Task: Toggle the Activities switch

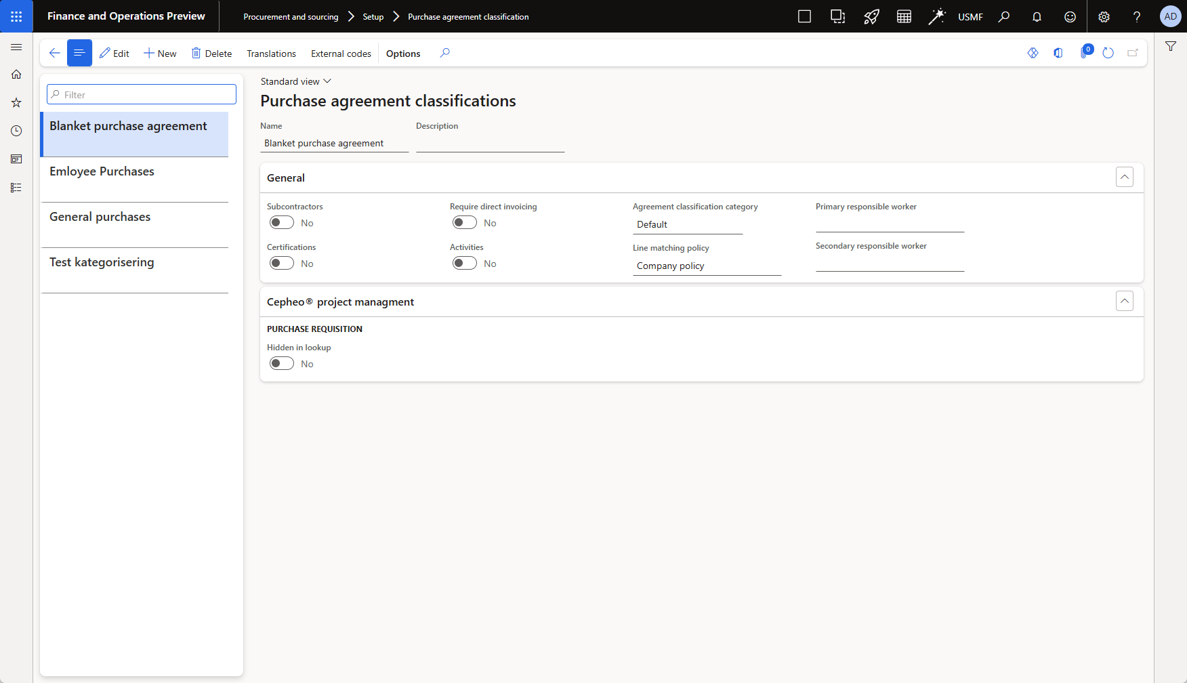Action: [x=465, y=264]
